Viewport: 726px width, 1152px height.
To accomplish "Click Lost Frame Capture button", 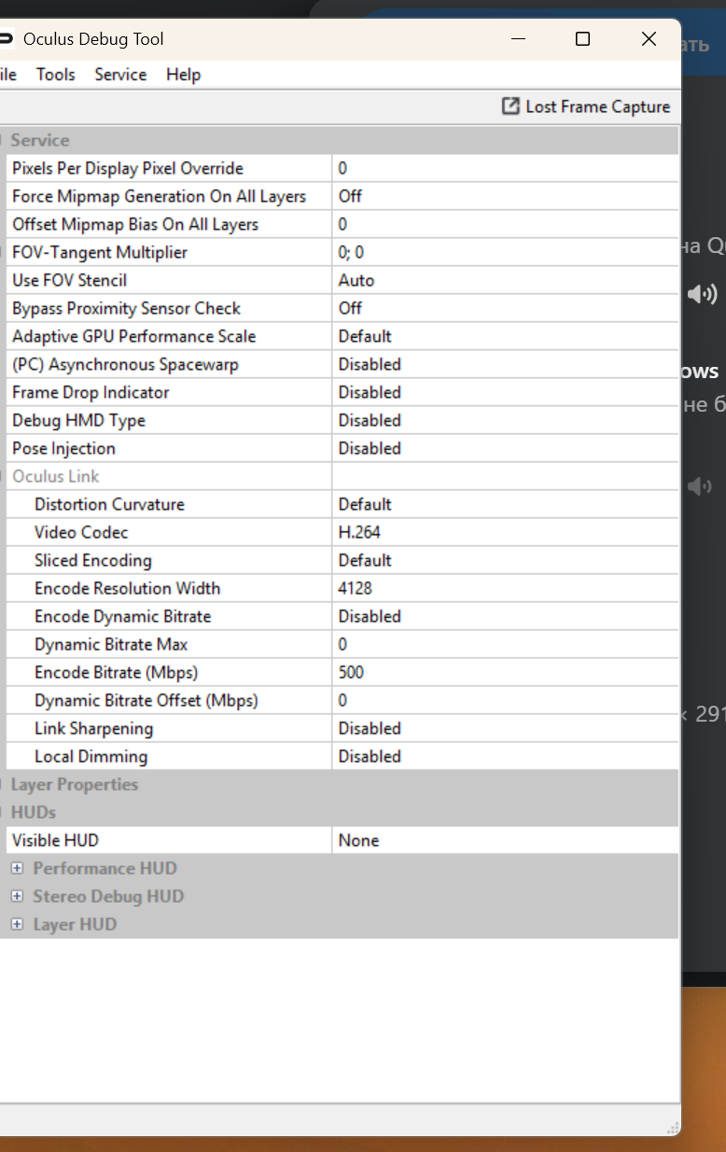I will [586, 106].
